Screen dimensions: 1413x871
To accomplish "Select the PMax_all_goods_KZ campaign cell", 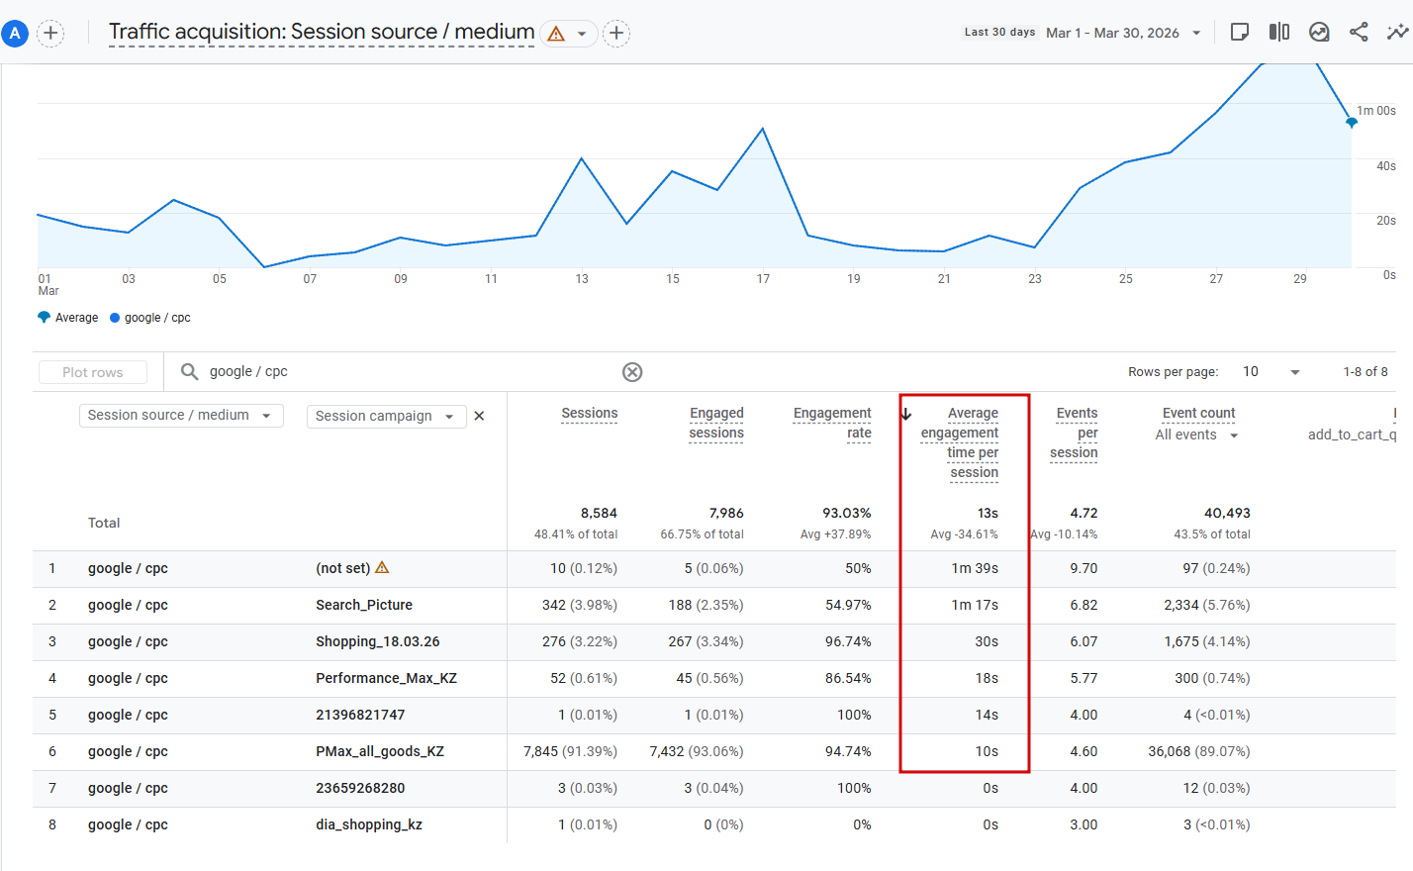I will pos(380,752).
